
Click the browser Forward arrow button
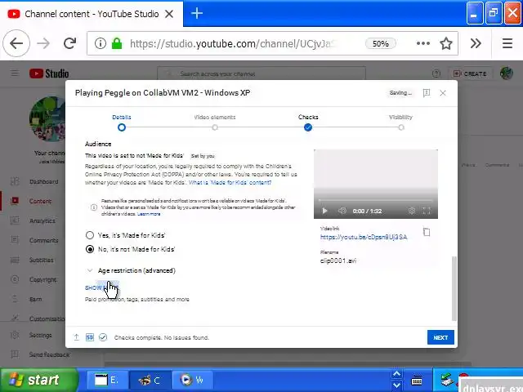[x=43, y=43]
